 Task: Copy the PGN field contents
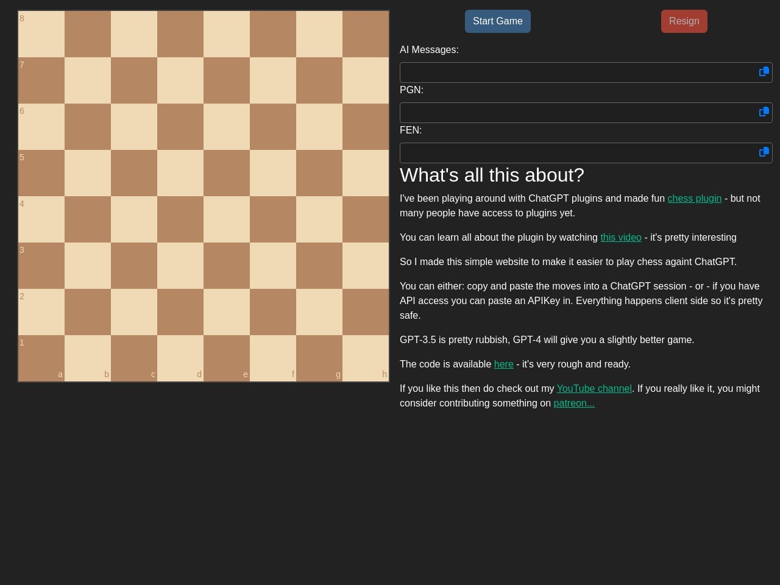point(764,112)
